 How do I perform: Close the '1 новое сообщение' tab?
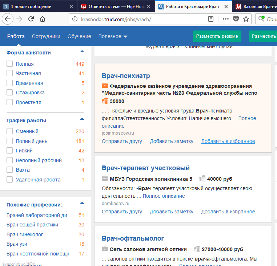click(x=71, y=7)
